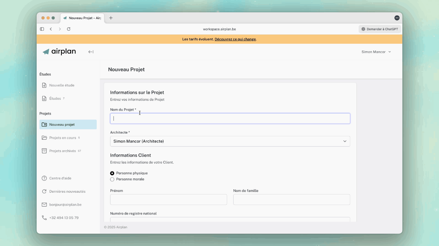Toggle the browser sidebar panel icon
439x246 pixels.
[x=42, y=29]
